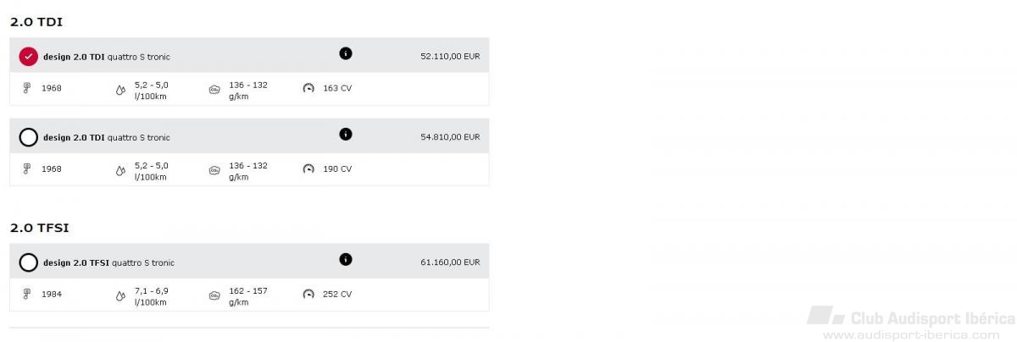Click the Club Audisport Ibérica logo

pyautogui.click(x=911, y=324)
